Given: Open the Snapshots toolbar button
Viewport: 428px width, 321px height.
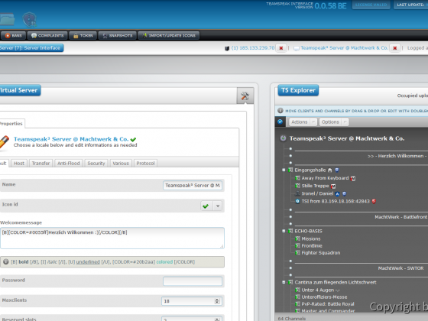Looking at the screenshot, I should pyautogui.click(x=118, y=35).
